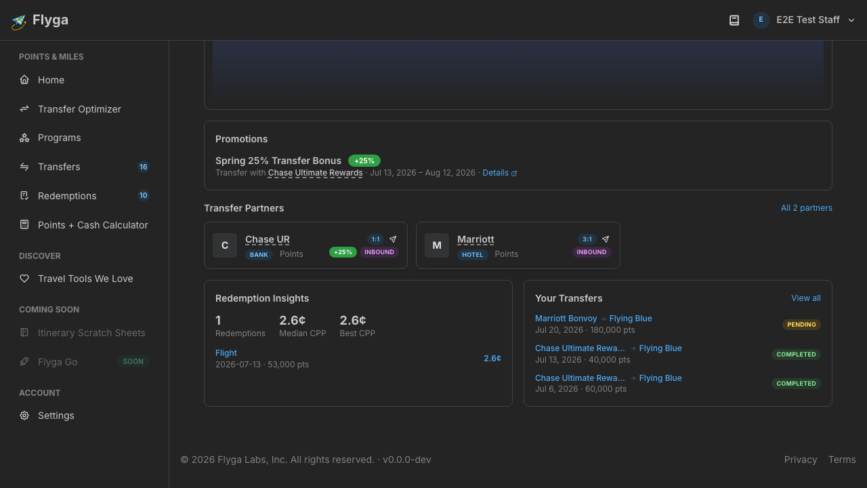Image resolution: width=867 pixels, height=488 pixels.
Task: Click the Programs sidebar icon
Action: [x=24, y=138]
